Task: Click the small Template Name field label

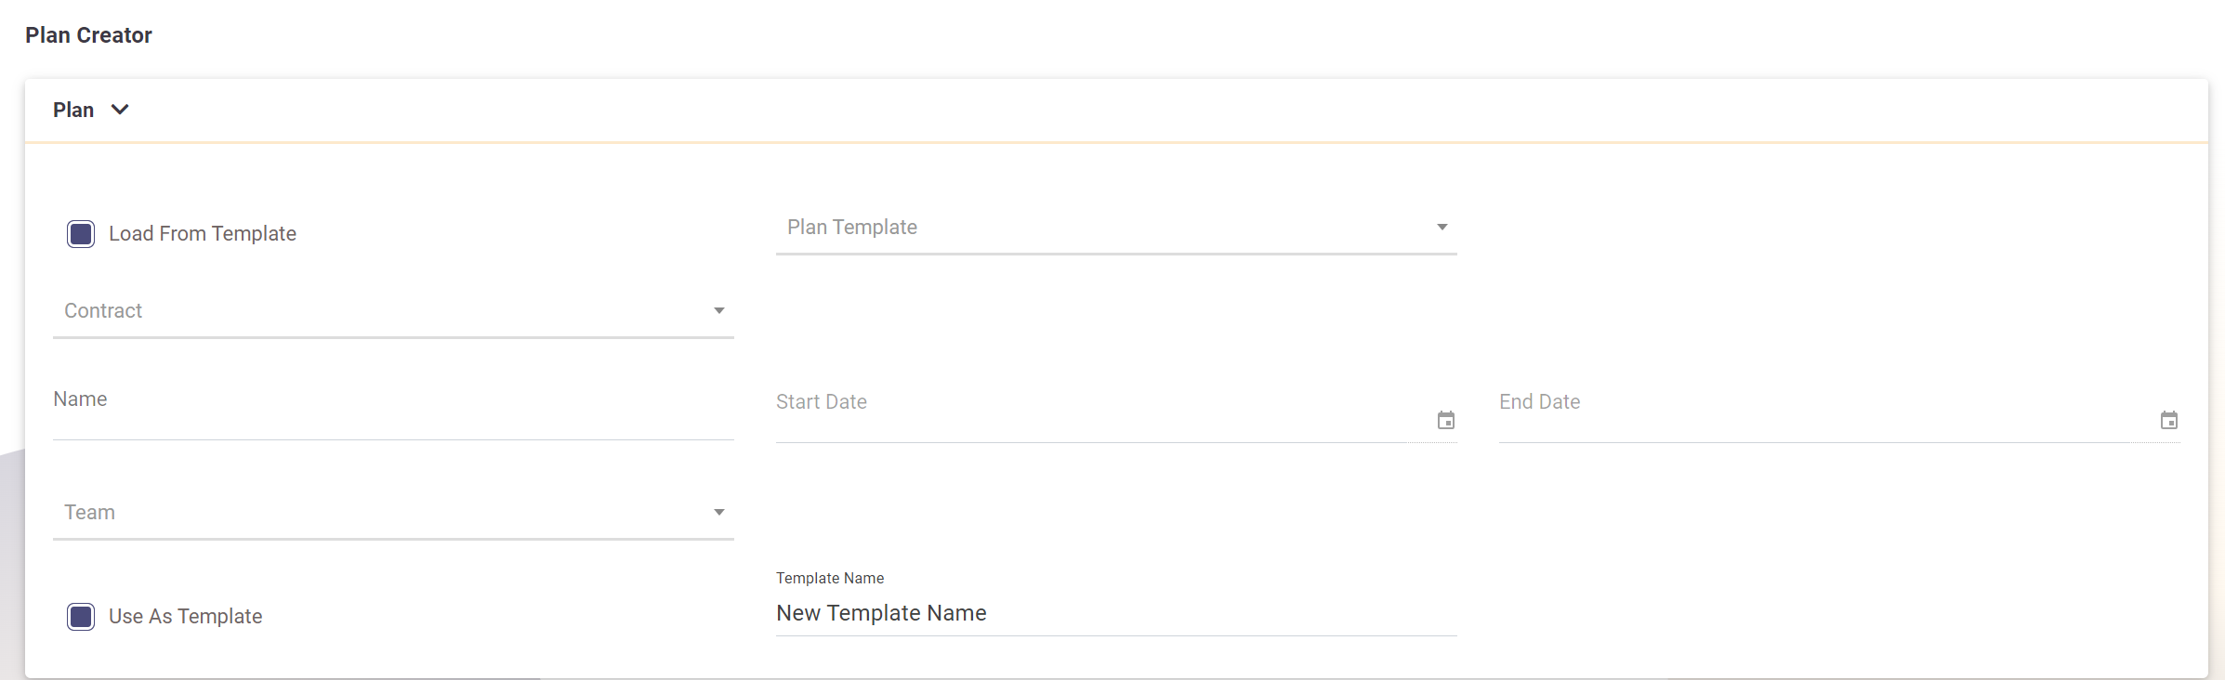Action: [x=830, y=579]
